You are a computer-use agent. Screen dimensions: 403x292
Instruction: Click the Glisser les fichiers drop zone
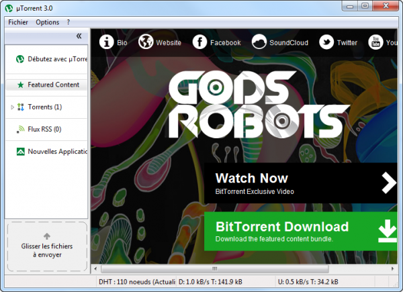coord(47,246)
